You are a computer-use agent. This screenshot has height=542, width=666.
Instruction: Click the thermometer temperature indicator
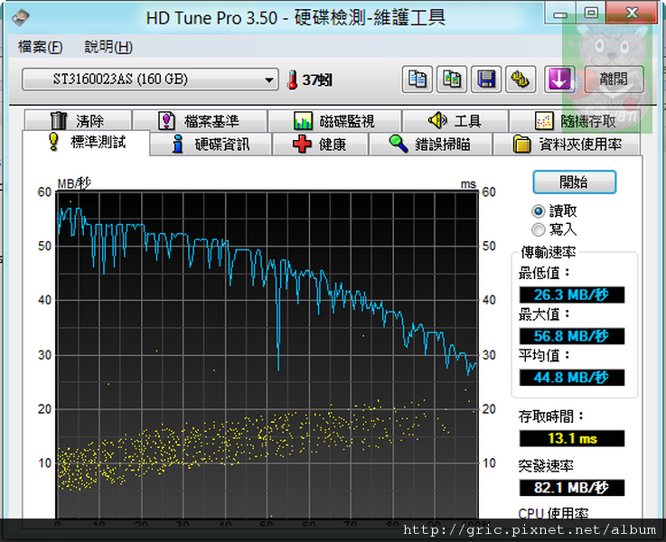(292, 80)
